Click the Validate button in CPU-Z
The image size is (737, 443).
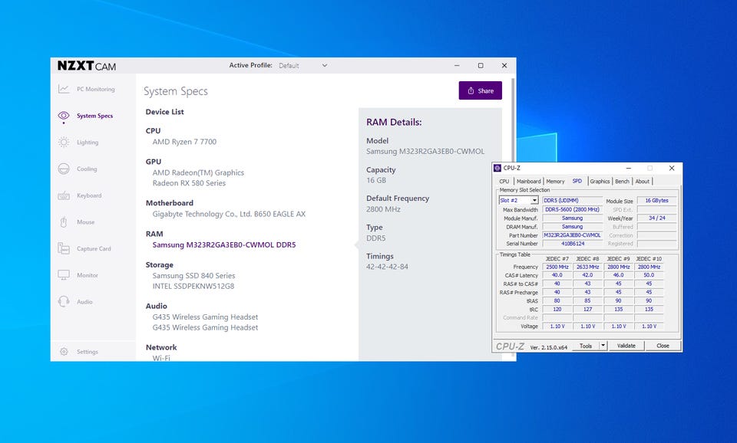(626, 346)
